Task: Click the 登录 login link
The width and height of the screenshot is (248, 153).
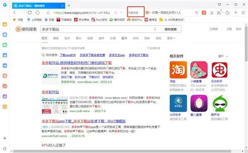Action: coord(238,29)
